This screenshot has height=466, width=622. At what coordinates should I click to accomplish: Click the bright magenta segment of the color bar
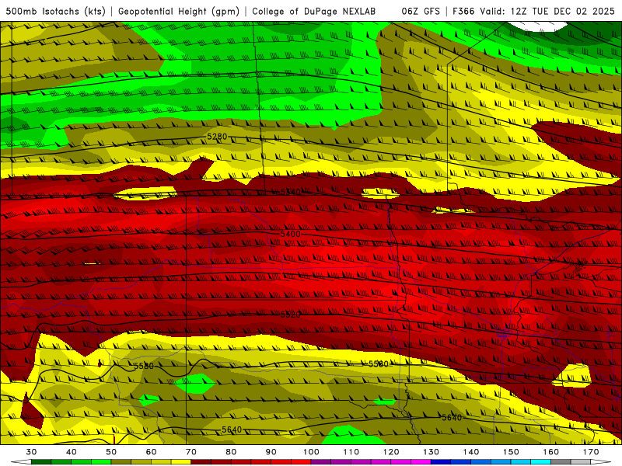pyautogui.click(x=421, y=462)
